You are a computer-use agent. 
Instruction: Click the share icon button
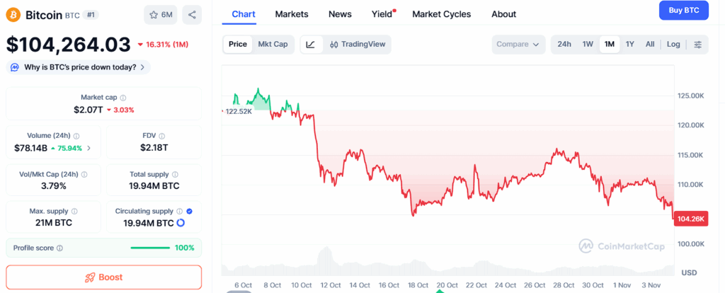click(x=191, y=14)
